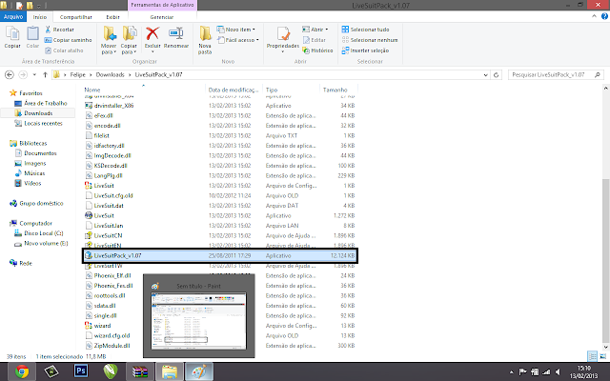The image size is (610, 381).
Task: Select Rede in navigation pane
Action: pos(21,263)
